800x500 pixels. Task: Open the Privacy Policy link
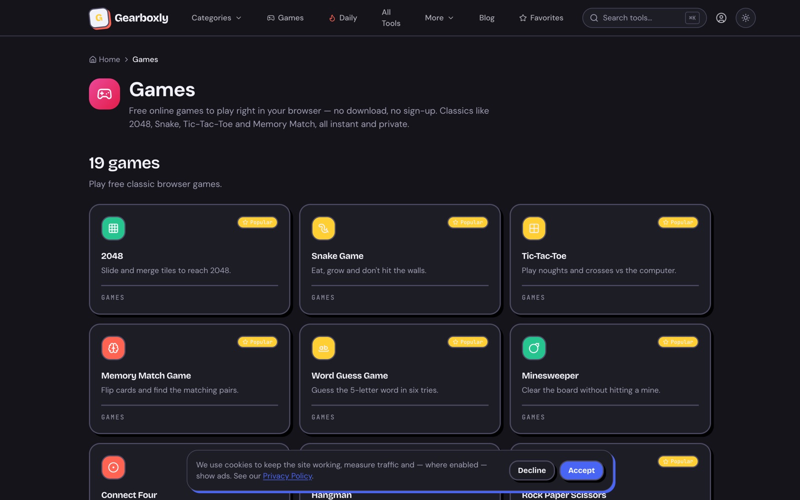(x=287, y=476)
